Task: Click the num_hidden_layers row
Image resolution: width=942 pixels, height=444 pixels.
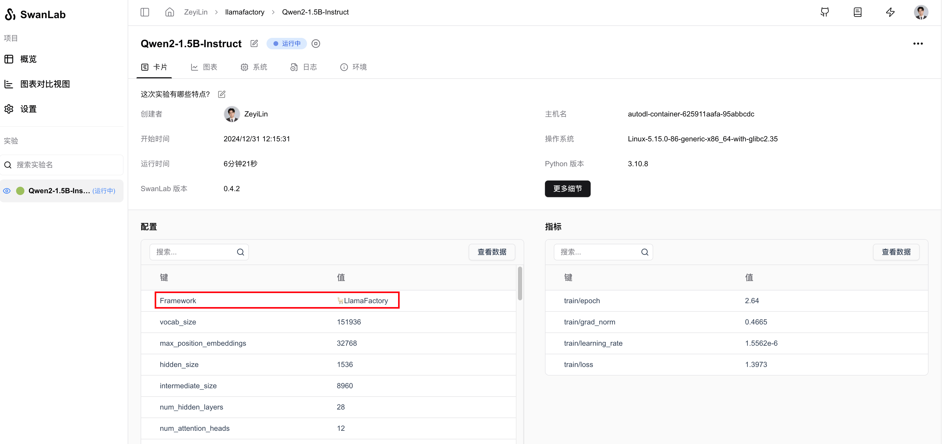Action: (x=328, y=407)
